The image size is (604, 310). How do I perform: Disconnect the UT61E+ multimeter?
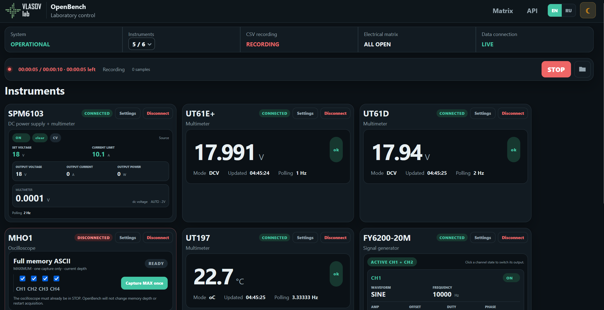[335, 113]
